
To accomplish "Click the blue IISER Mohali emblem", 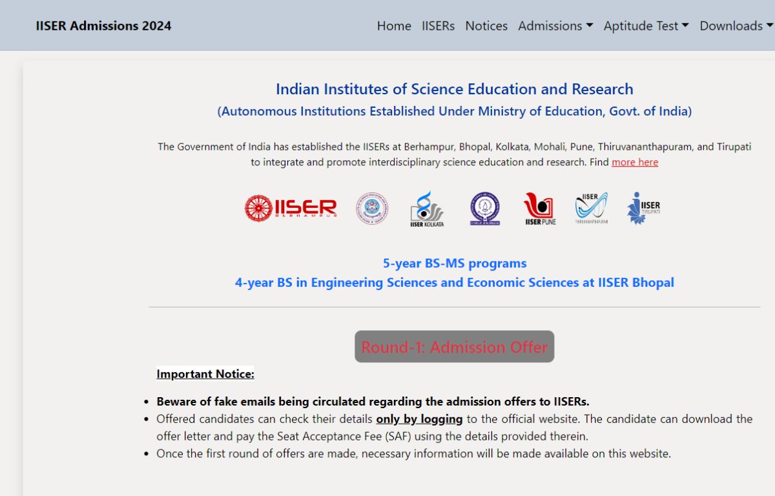I will coord(484,209).
